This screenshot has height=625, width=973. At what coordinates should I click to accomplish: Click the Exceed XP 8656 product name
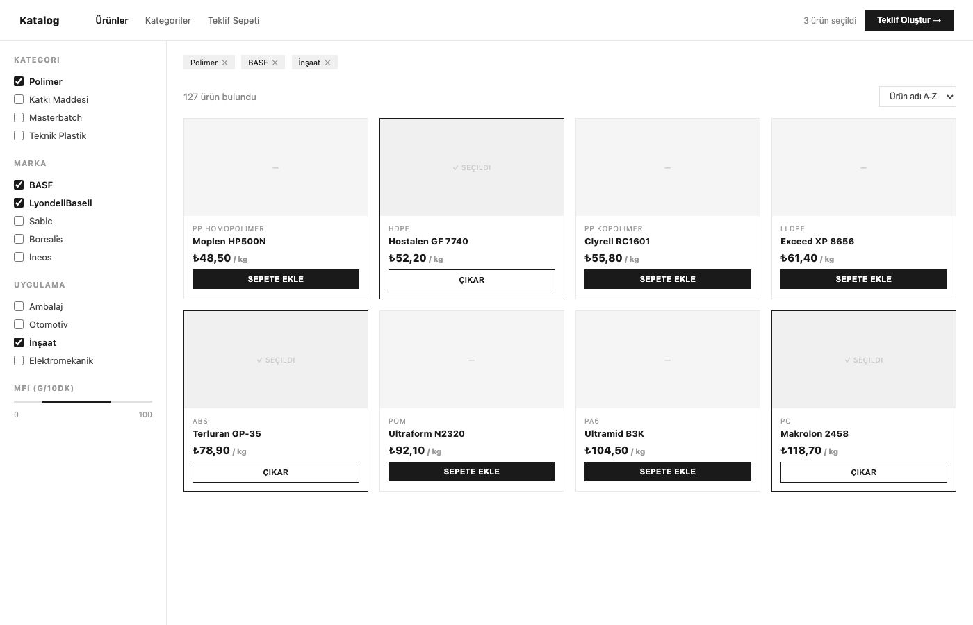click(817, 242)
